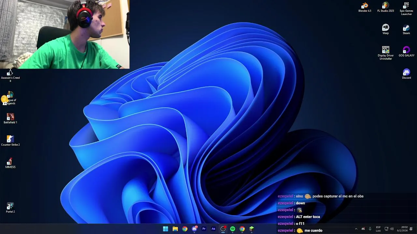Select the League of Legends shortcut
Viewport: 417px width, 234px height.
click(10, 98)
